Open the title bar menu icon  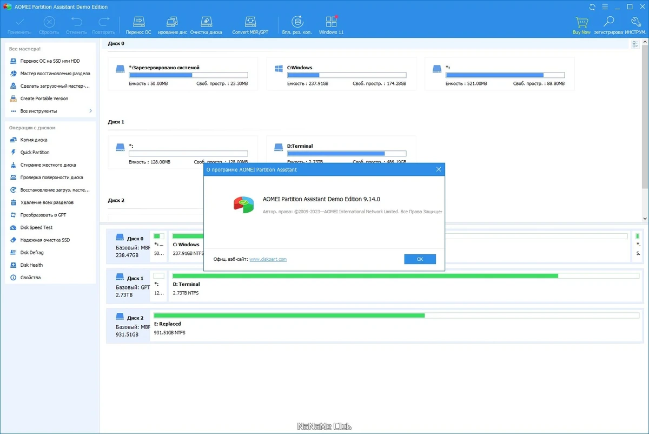pyautogui.click(x=605, y=7)
